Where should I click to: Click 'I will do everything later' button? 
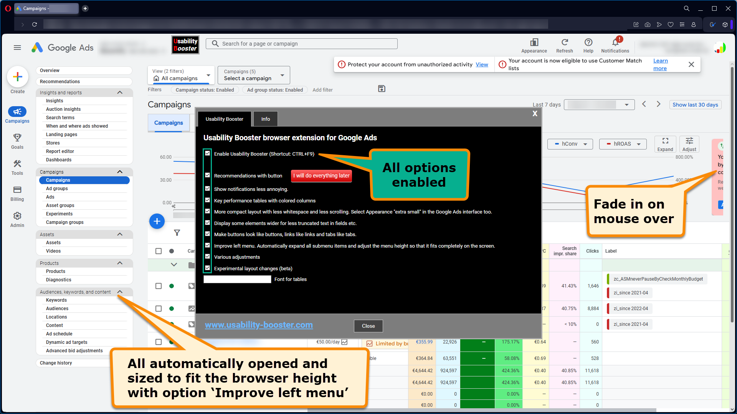pyautogui.click(x=321, y=176)
